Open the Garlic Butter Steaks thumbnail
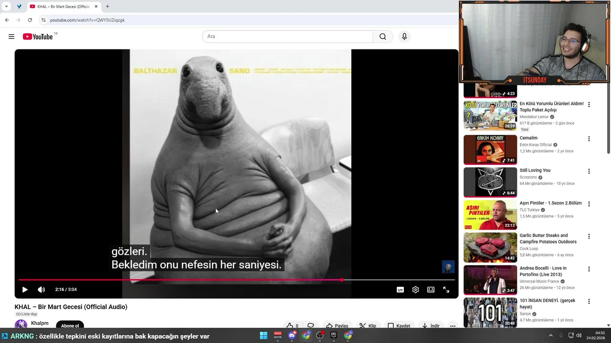 (x=490, y=247)
